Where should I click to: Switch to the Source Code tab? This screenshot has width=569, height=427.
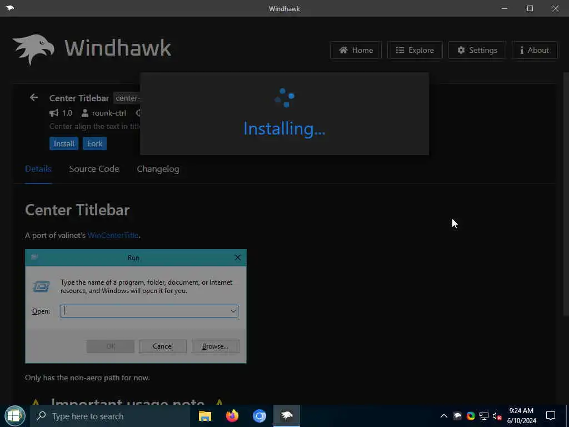tap(94, 169)
